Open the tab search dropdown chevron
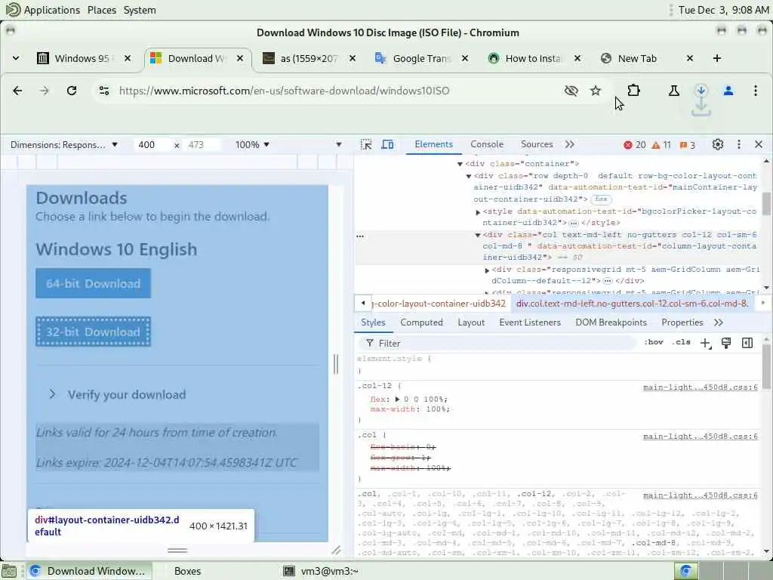The image size is (773, 580). point(16,58)
